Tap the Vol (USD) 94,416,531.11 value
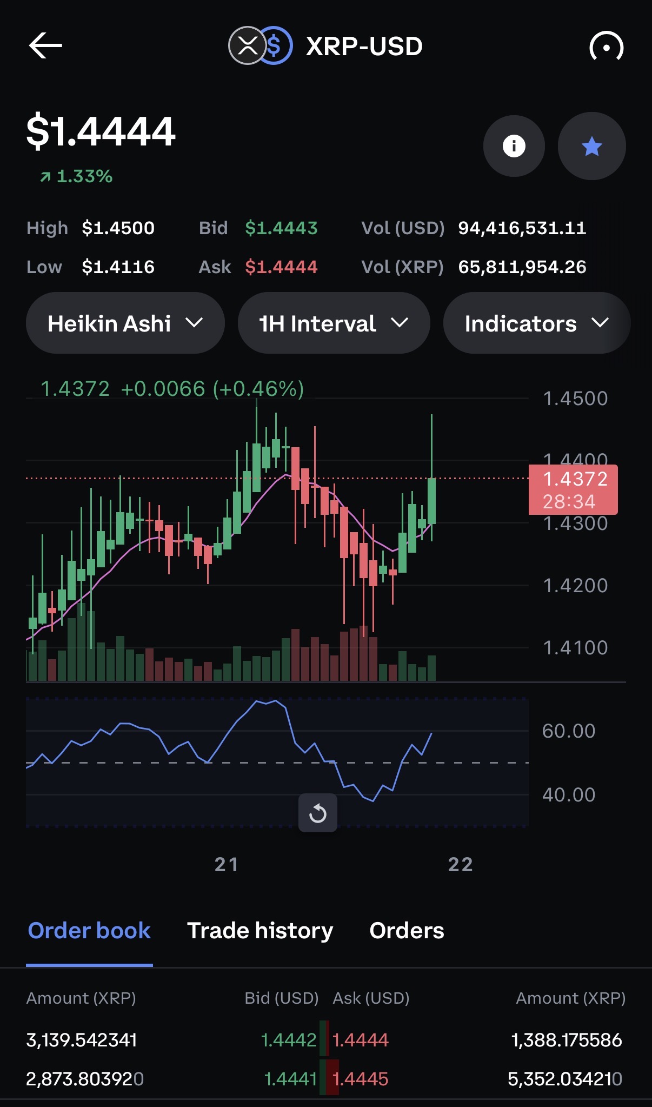 coord(522,228)
